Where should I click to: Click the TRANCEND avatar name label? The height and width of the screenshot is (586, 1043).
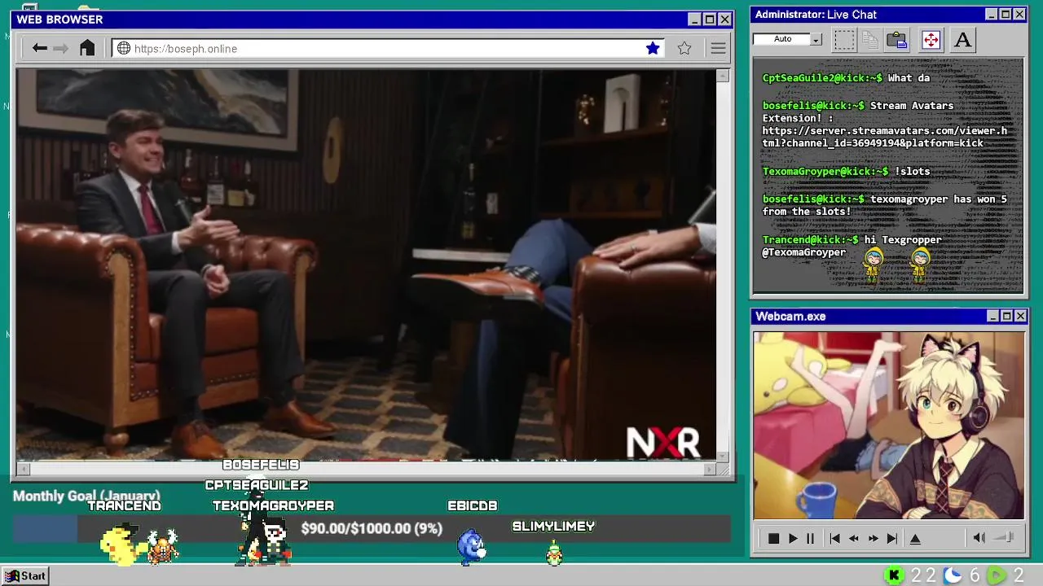[x=124, y=505]
